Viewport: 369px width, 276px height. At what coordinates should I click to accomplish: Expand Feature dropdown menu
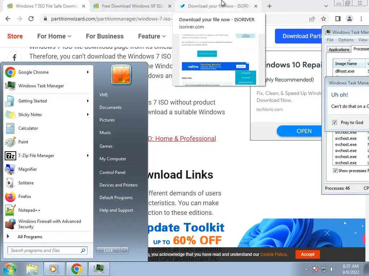pos(152,36)
